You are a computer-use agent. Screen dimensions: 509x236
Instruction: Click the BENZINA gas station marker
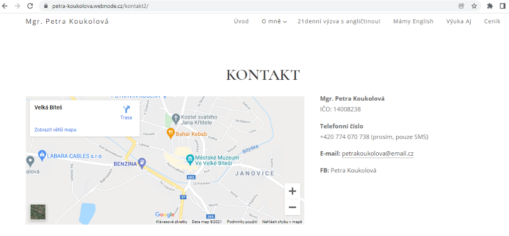143,162
